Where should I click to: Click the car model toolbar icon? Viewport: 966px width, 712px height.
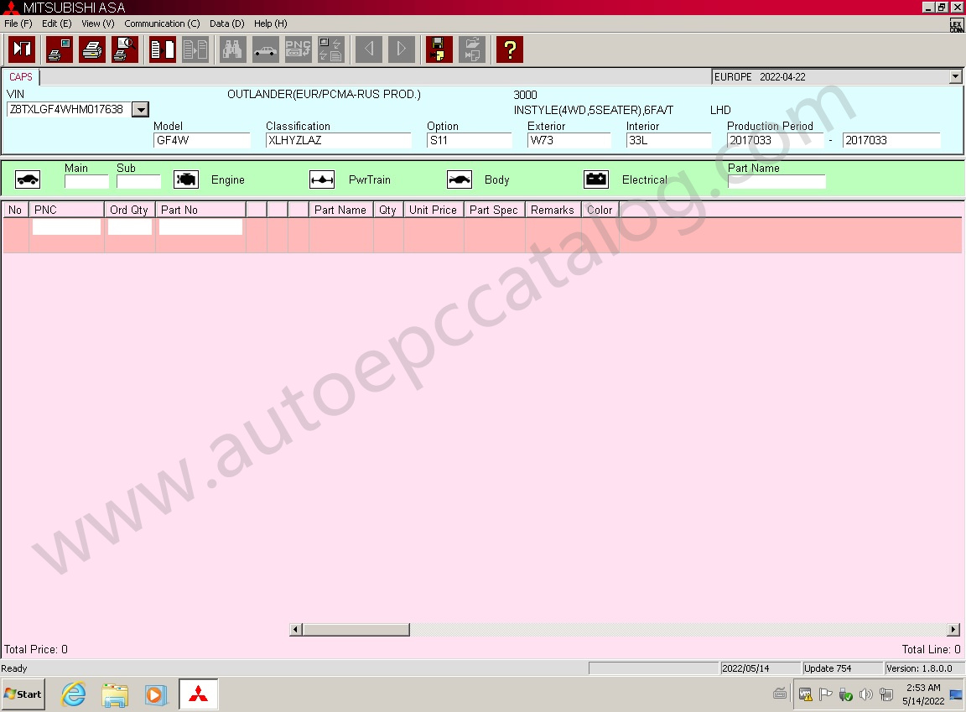coord(266,49)
